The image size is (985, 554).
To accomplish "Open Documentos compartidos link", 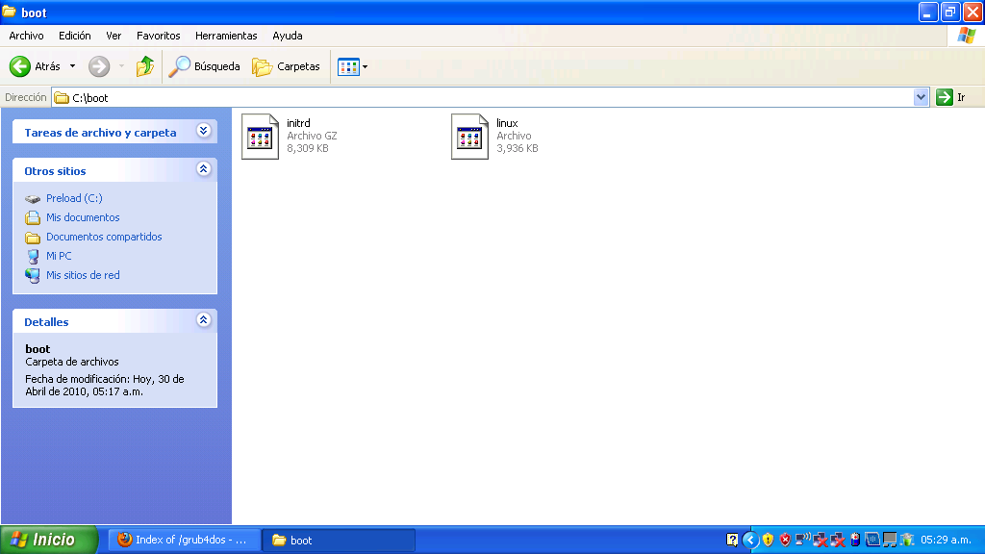I will coord(104,237).
